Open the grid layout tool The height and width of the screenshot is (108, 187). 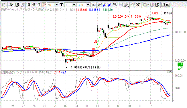tap(121, 5)
